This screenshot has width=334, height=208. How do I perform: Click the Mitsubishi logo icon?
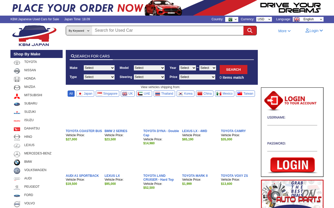click(x=17, y=96)
